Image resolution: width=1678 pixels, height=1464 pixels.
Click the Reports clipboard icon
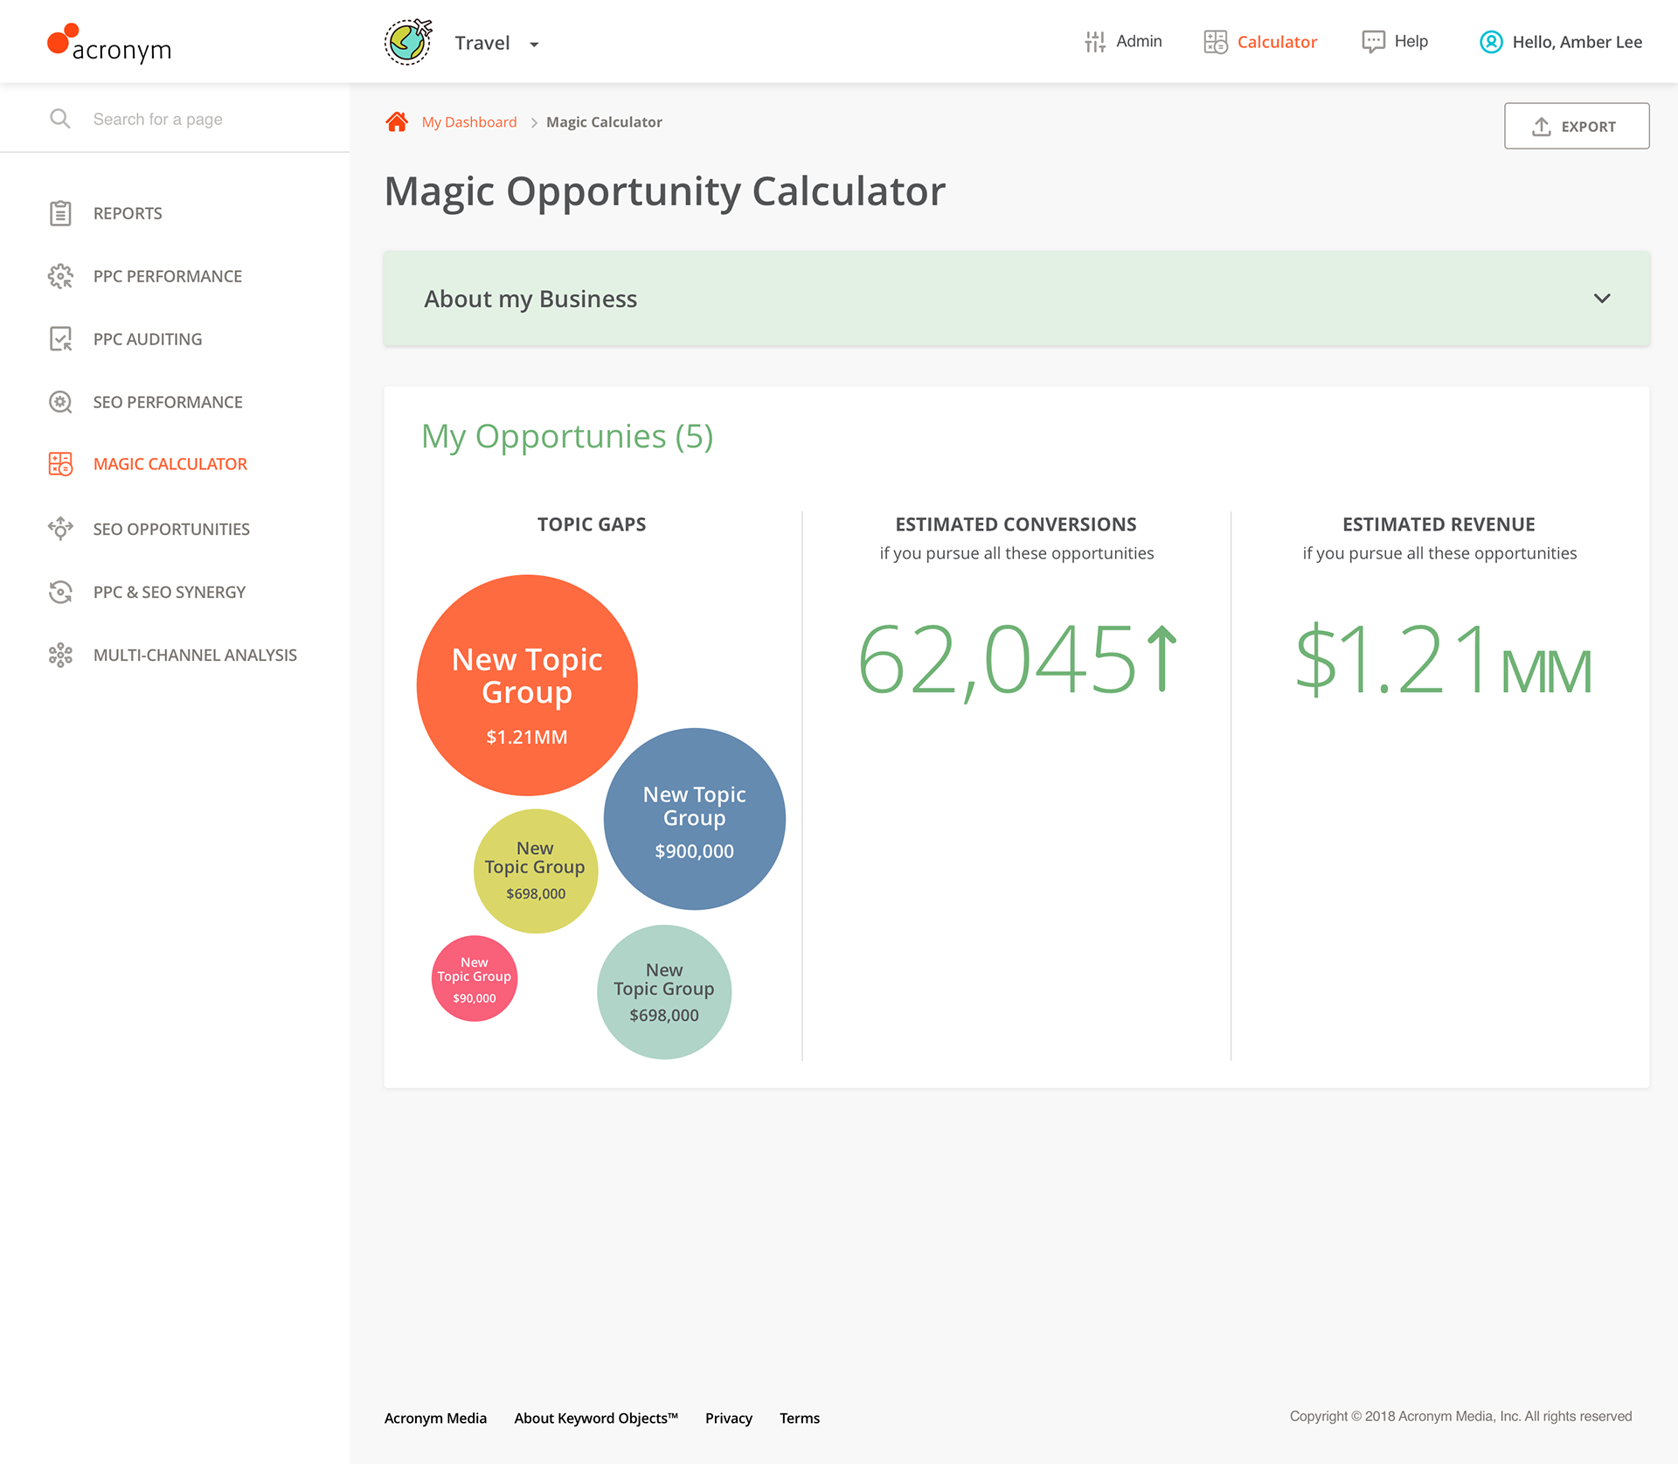click(x=60, y=213)
